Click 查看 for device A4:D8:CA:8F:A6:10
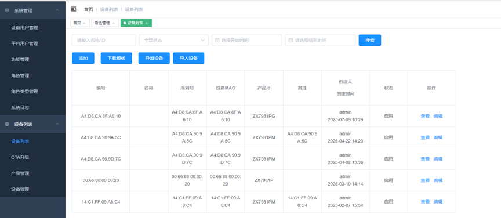 click(x=425, y=116)
